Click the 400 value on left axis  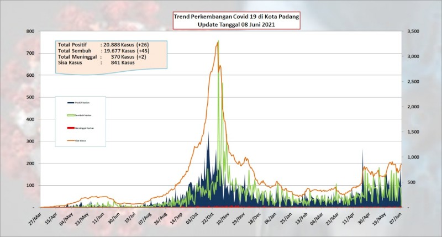30,119
